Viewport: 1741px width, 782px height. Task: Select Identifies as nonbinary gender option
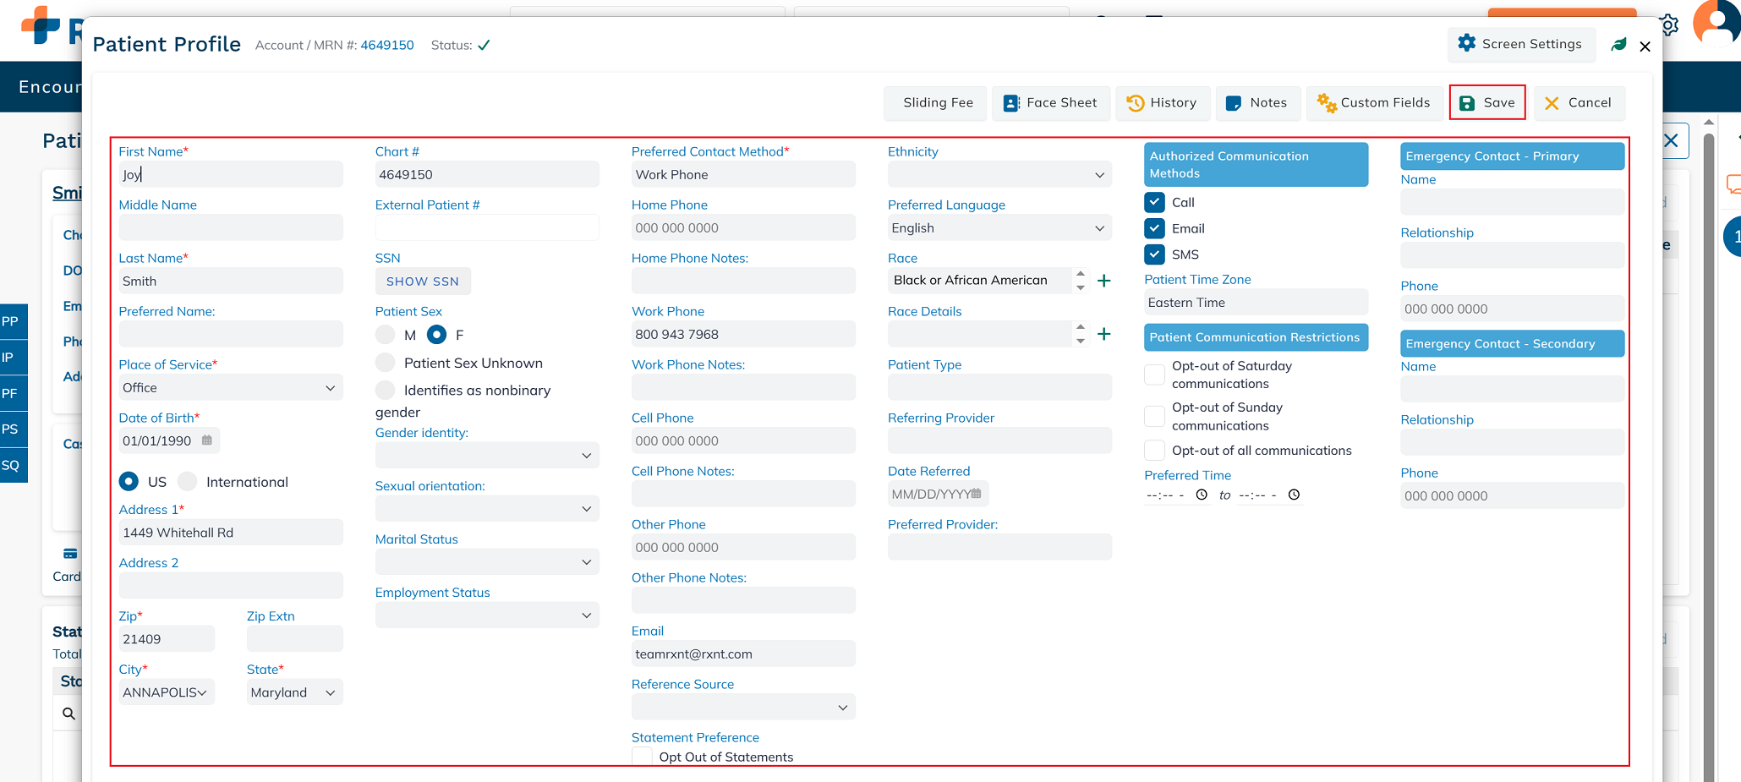tap(386, 390)
